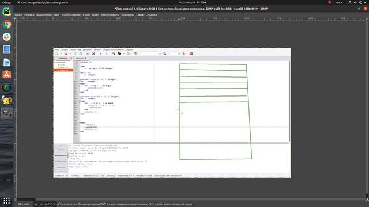The height and width of the screenshot is (207, 369).
Task: Click the image menu button at ruler origin
Action: pyautogui.click(x=15, y=18)
